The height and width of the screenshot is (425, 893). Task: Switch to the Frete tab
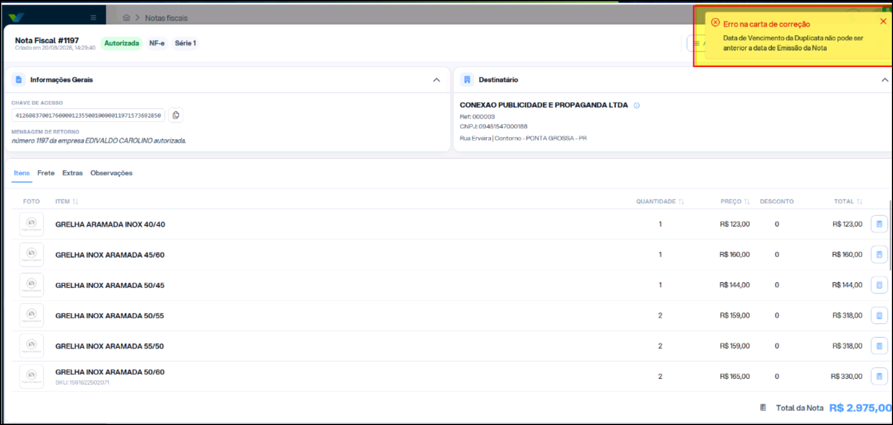tap(46, 173)
